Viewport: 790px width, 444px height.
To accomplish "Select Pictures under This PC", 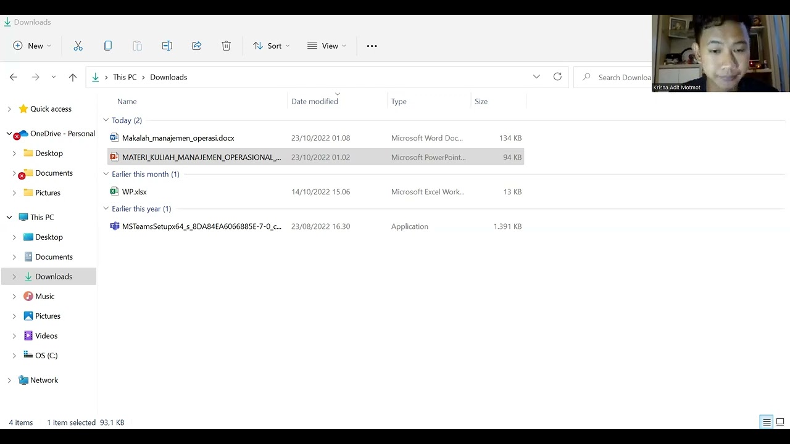I will click(48, 316).
